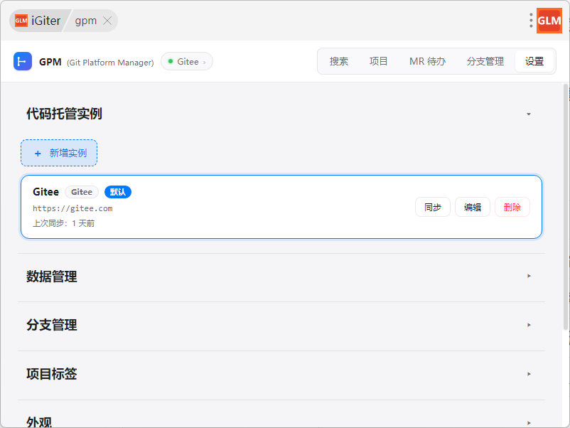Edit the Gitee instance with 编辑
Image resolution: width=570 pixels, height=428 pixels.
tap(473, 208)
